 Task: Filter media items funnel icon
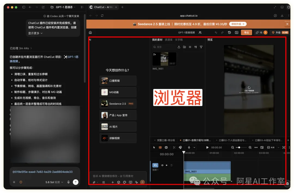201,47
